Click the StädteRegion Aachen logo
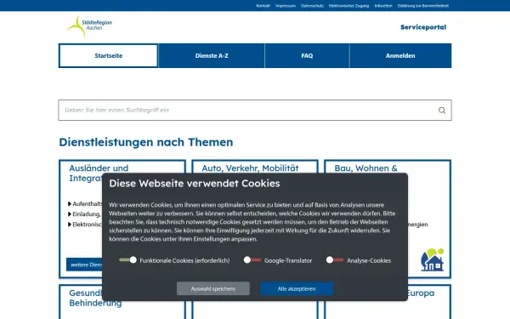510x319 pixels. [x=89, y=26]
